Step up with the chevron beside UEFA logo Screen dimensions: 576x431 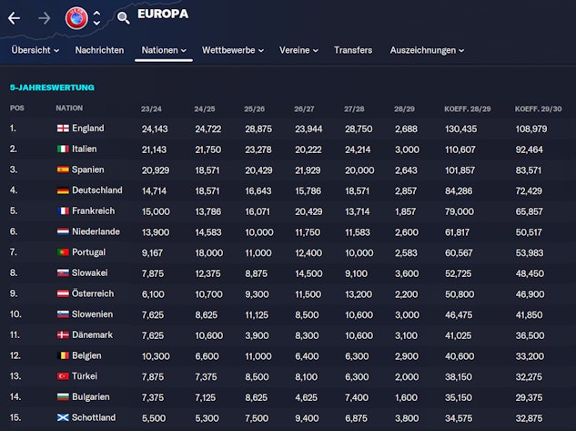point(97,12)
